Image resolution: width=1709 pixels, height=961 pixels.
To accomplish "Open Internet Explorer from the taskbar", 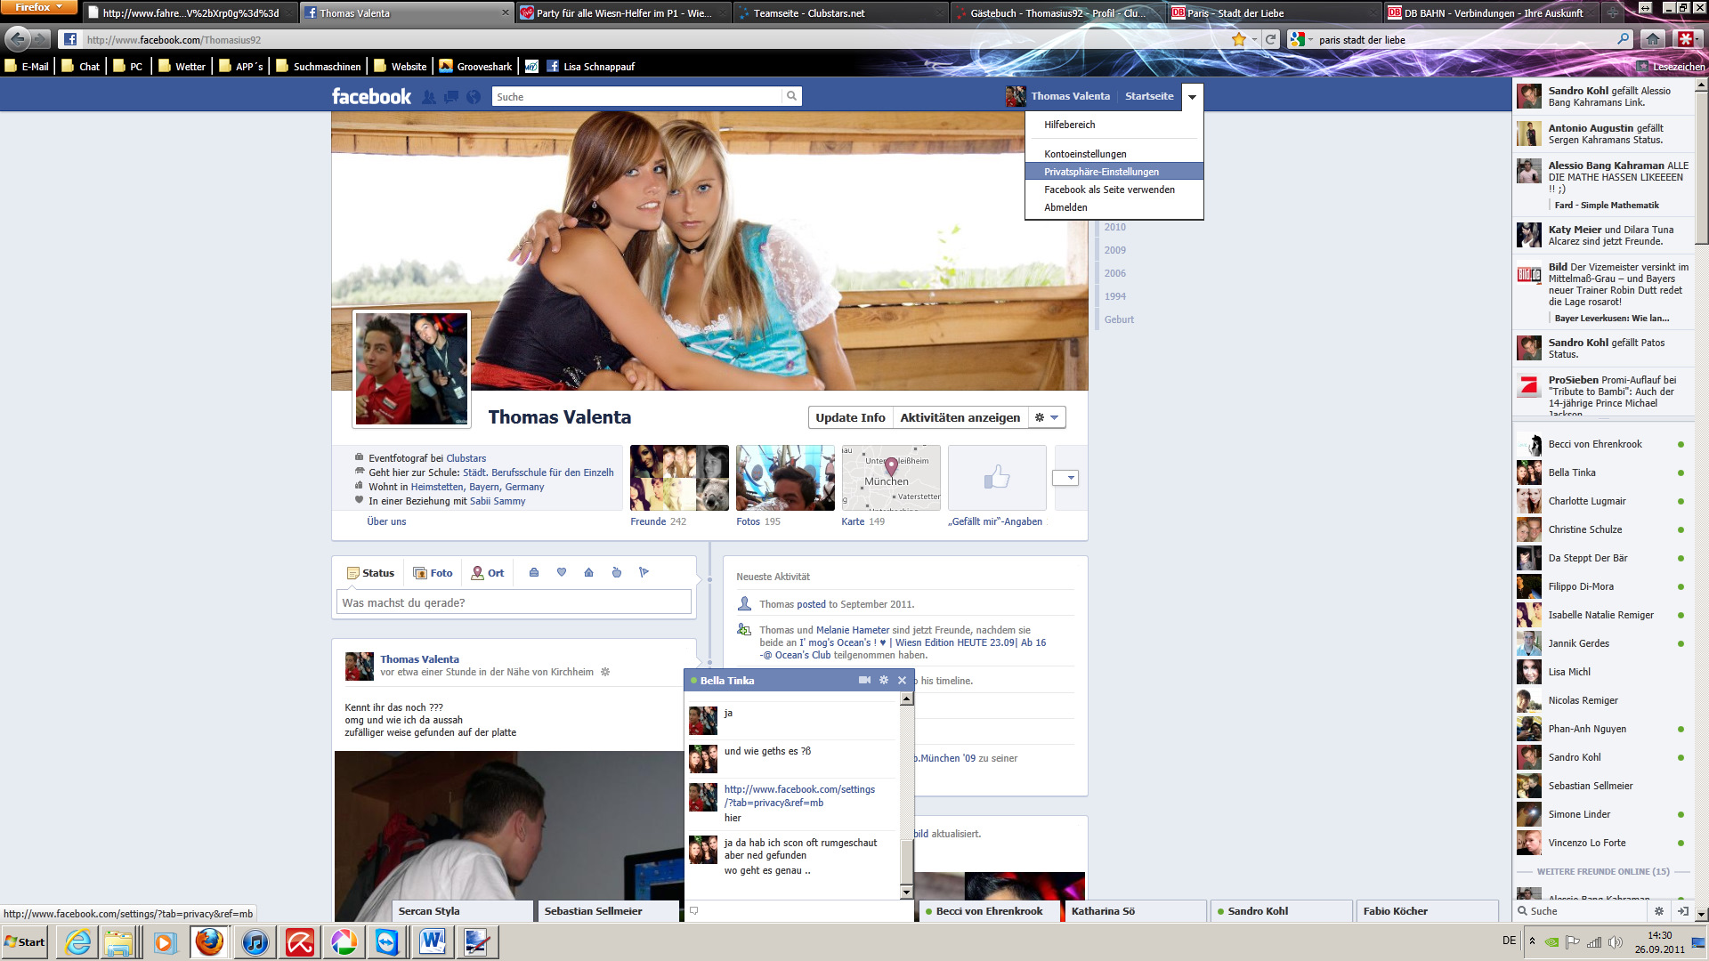I will point(77,941).
